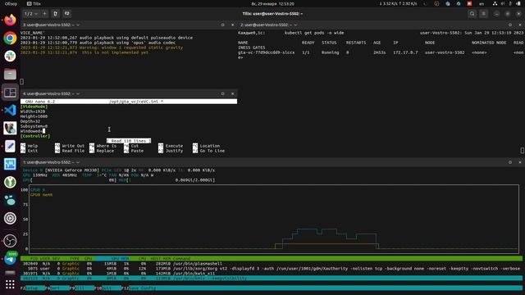Close terminal pane 3
Screen dimensions: 525x295
(233, 25)
